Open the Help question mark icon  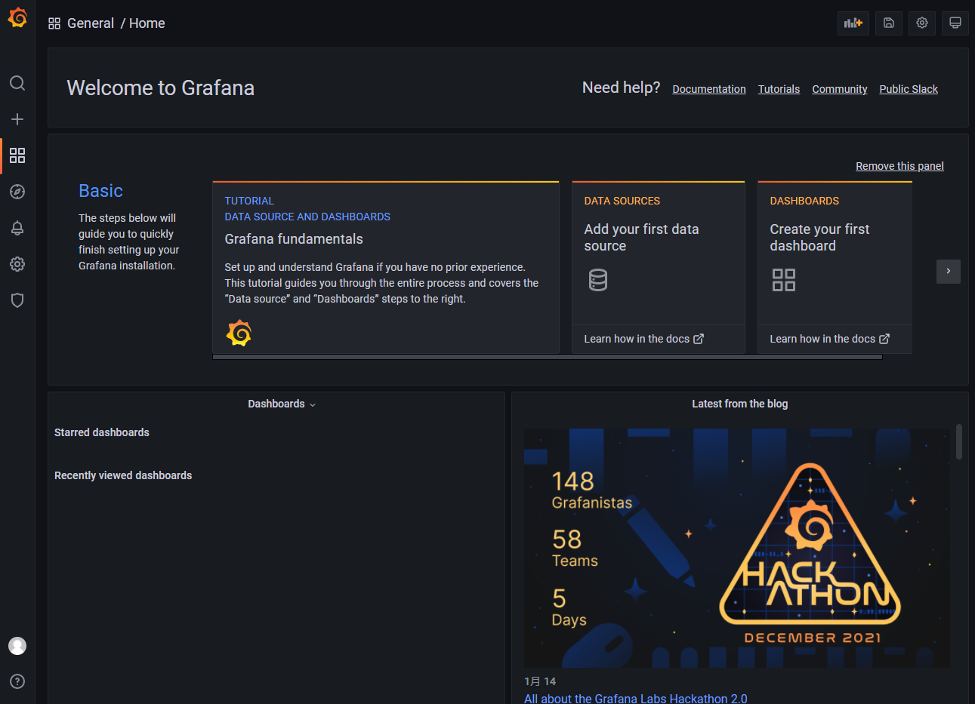[17, 681]
